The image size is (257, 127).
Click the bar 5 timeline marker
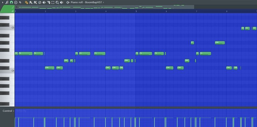tap(136, 11)
